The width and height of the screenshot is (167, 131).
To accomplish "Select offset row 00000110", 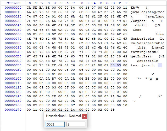I will click(x=13, y=83).
